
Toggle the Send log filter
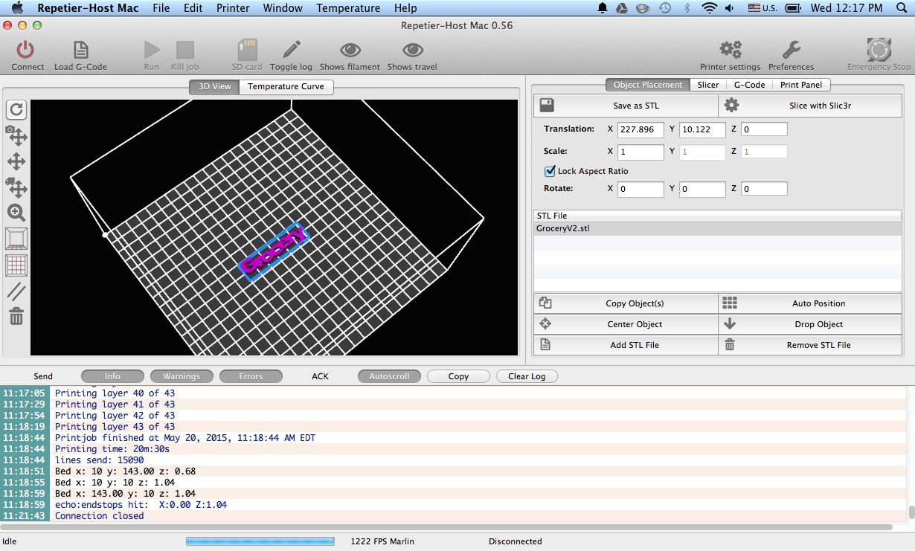43,376
